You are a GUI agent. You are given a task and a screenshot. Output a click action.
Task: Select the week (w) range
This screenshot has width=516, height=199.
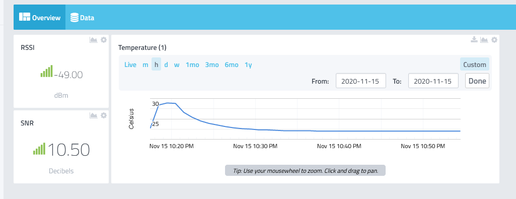pos(177,64)
